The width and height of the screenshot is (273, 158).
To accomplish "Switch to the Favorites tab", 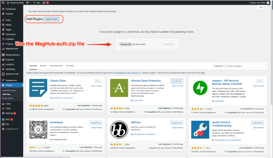I will pyautogui.click(x=70, y=66).
